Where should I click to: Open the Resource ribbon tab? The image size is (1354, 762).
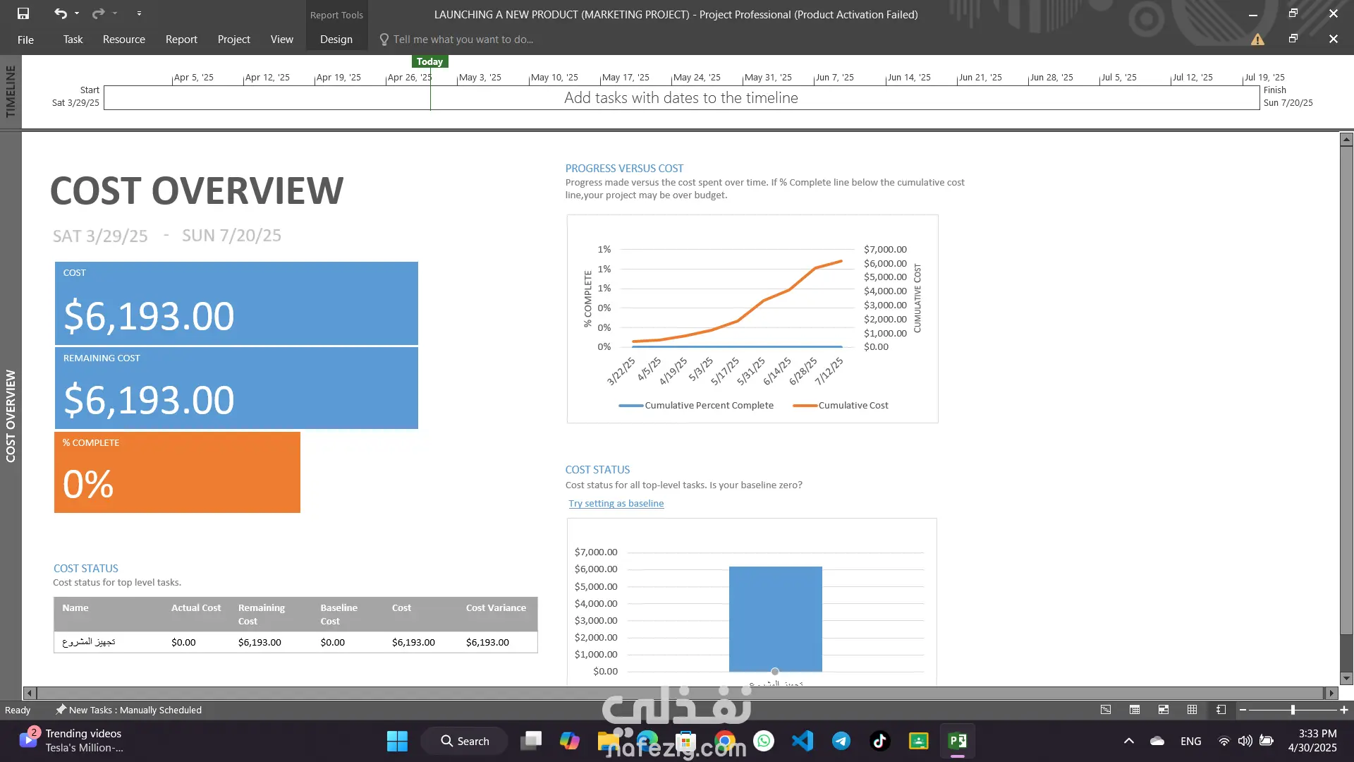pyautogui.click(x=123, y=40)
